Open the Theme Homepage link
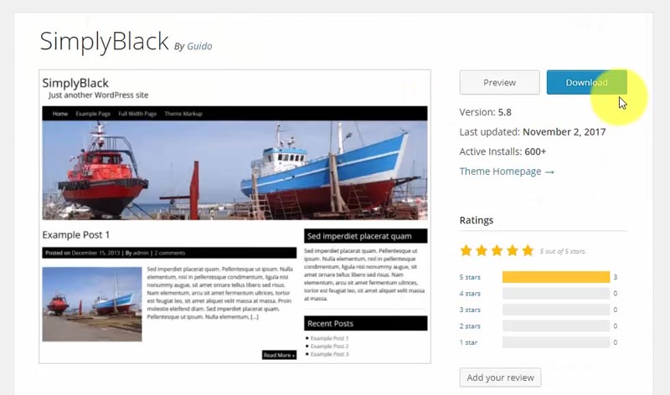The height and width of the screenshot is (395, 670). click(500, 172)
